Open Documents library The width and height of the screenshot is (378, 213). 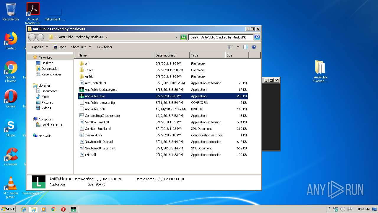47,91
